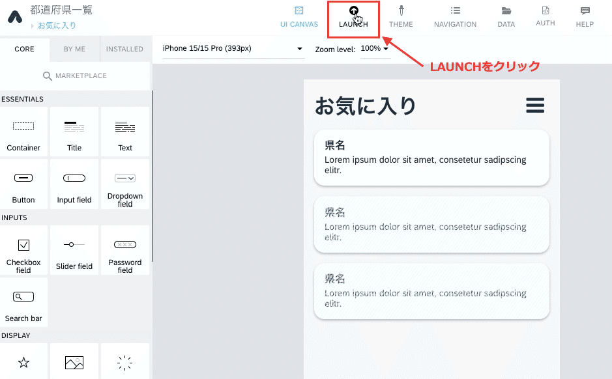The height and width of the screenshot is (379, 612).
Task: Select the third 県名 card on canvas
Action: pyautogui.click(x=431, y=291)
